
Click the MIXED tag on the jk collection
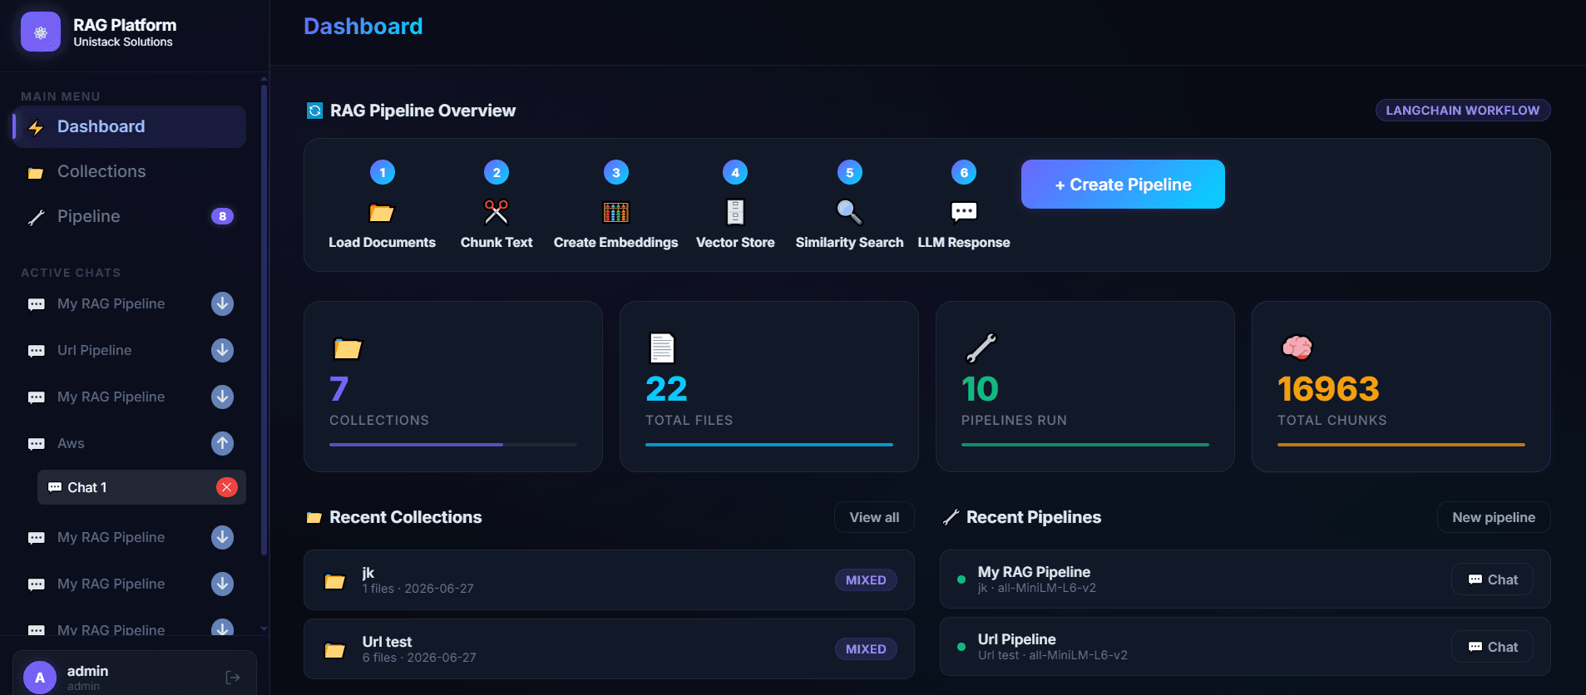[x=866, y=580]
